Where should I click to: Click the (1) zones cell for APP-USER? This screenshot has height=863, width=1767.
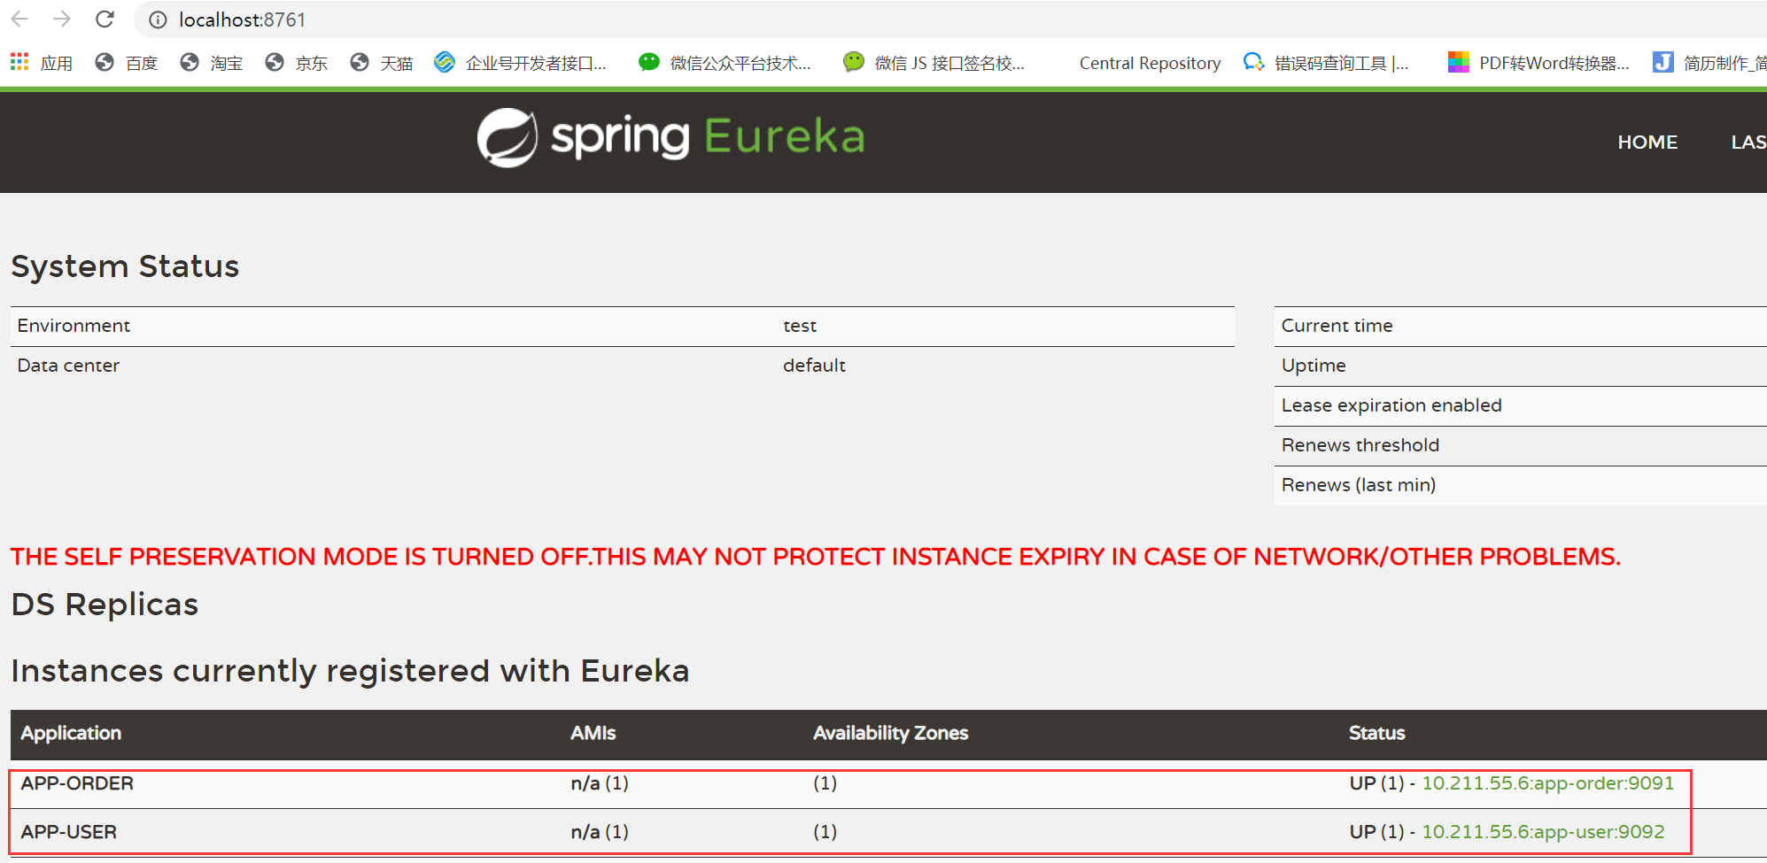coord(825,832)
